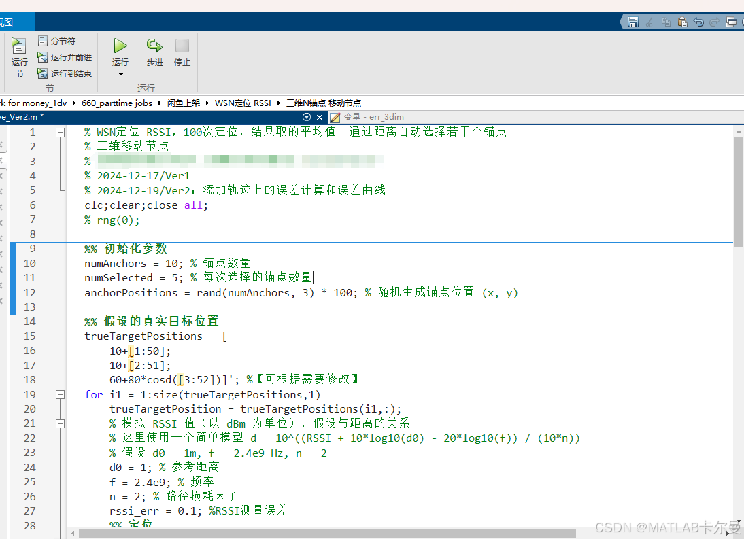The height and width of the screenshot is (539, 744).
Task: Expand arrow after 660_parttime jobs breadcrumb
Action: (159, 103)
